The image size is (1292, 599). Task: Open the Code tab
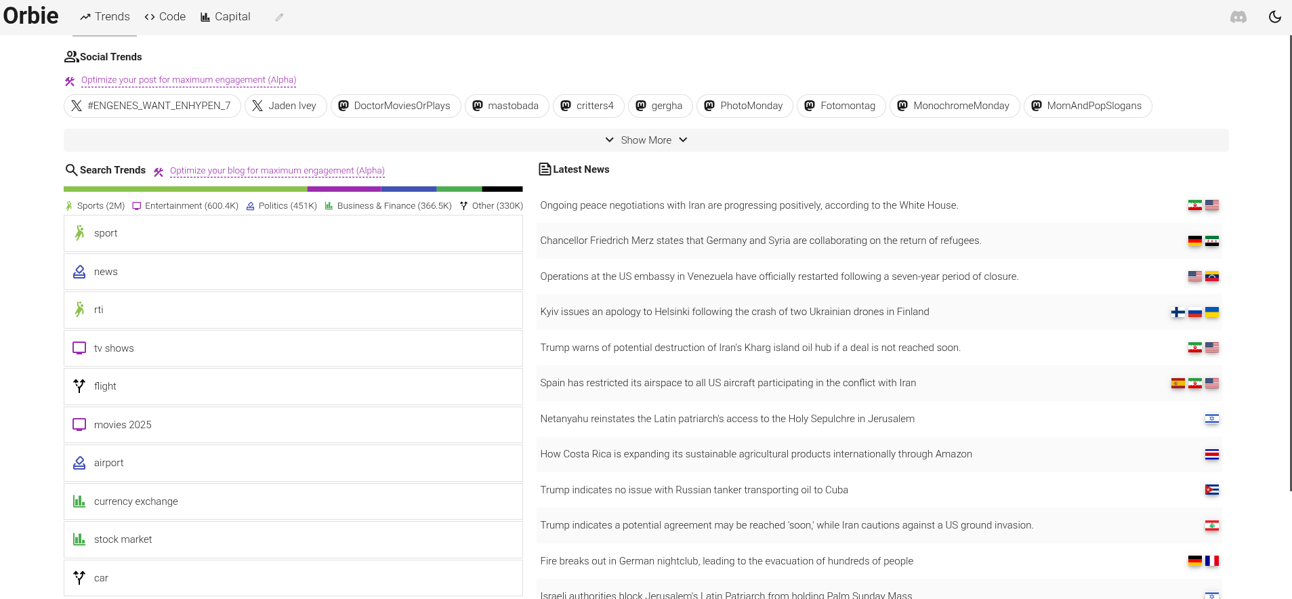pyautogui.click(x=165, y=17)
